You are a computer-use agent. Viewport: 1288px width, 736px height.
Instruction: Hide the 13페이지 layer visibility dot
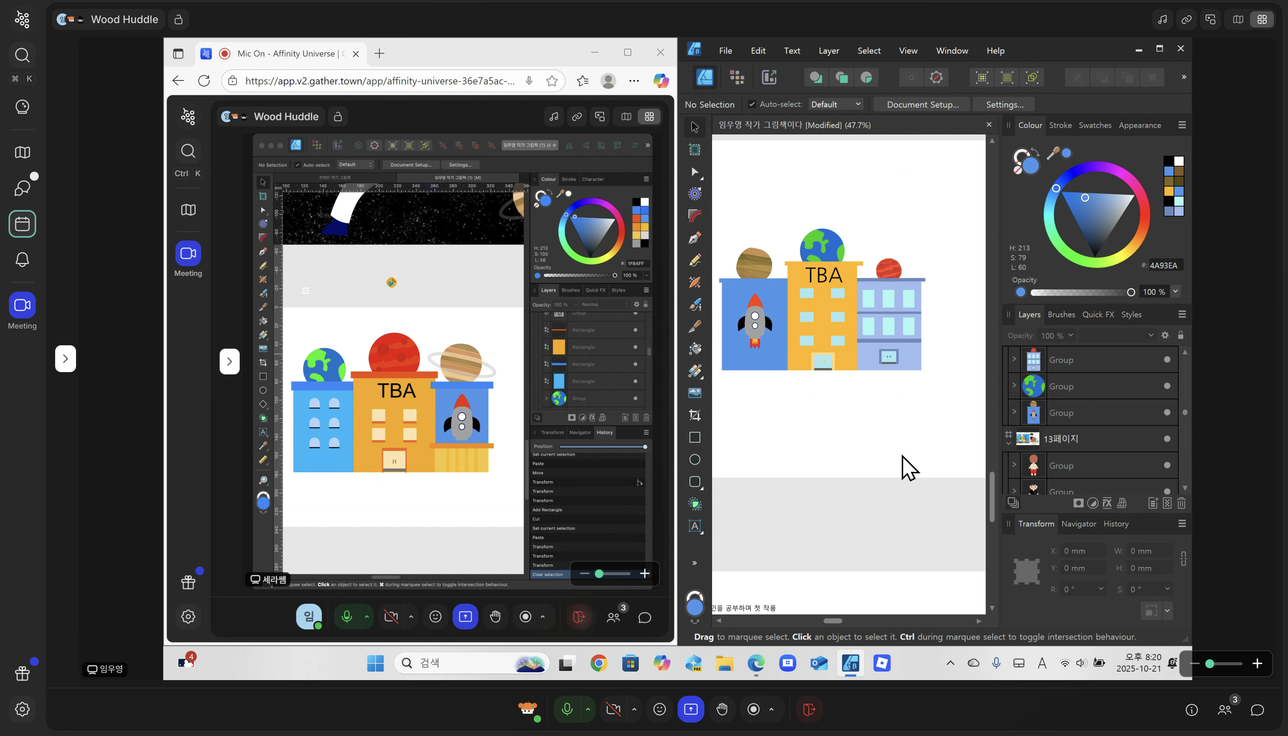1167,439
